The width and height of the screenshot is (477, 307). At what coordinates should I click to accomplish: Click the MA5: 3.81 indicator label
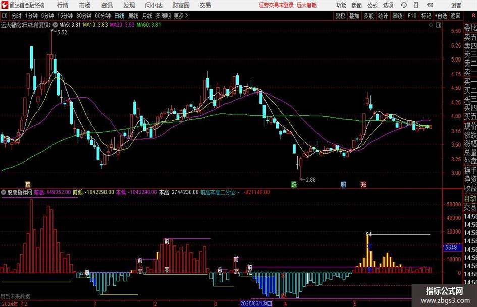pos(70,25)
